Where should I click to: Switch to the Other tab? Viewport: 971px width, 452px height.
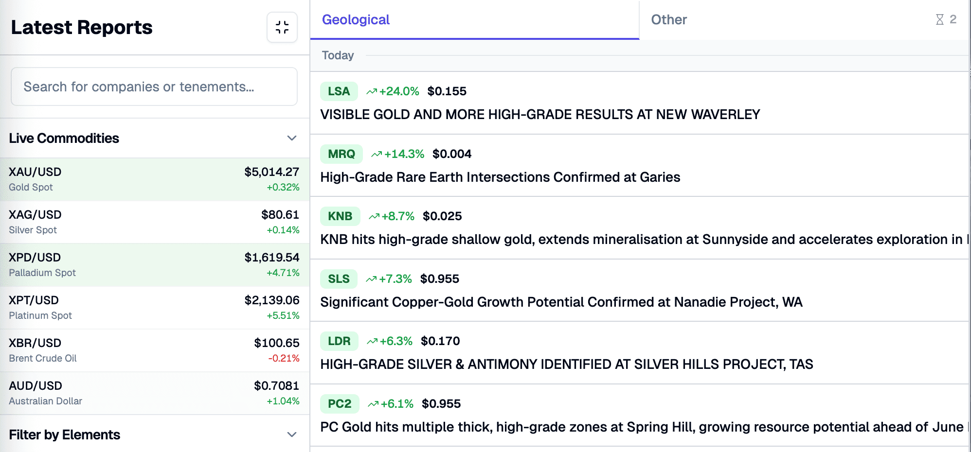pos(670,19)
